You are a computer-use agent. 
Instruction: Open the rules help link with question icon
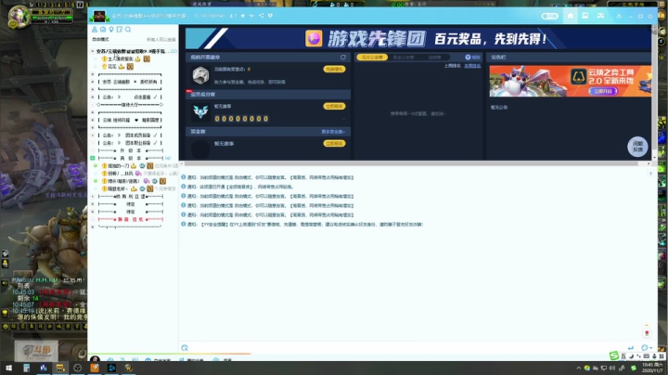472,58
